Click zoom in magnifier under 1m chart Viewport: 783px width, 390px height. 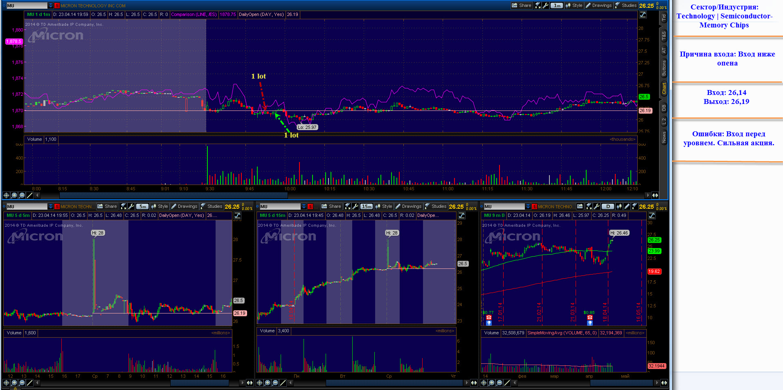14,195
